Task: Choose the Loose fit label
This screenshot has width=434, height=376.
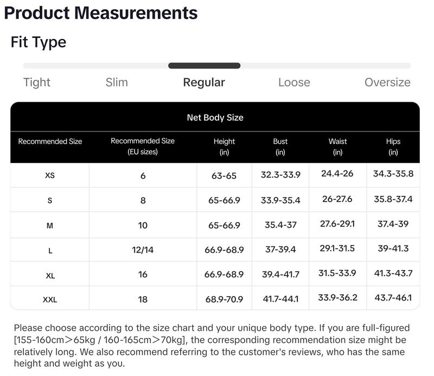Action: click(294, 83)
